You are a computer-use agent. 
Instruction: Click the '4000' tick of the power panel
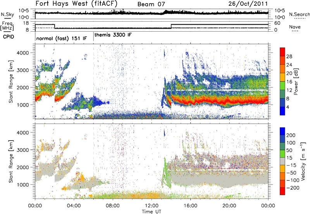coord(22,53)
